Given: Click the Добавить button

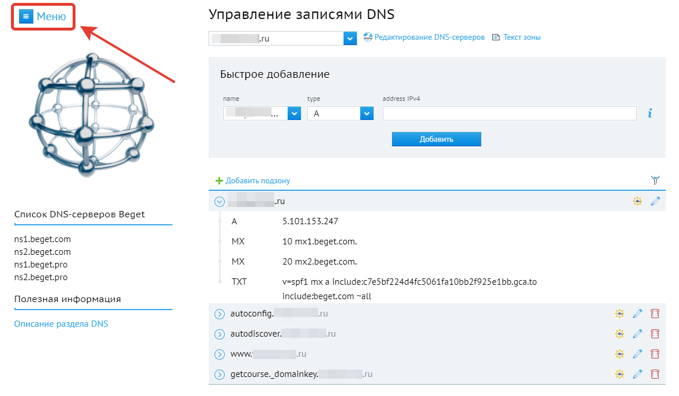Looking at the screenshot, I should coord(436,139).
